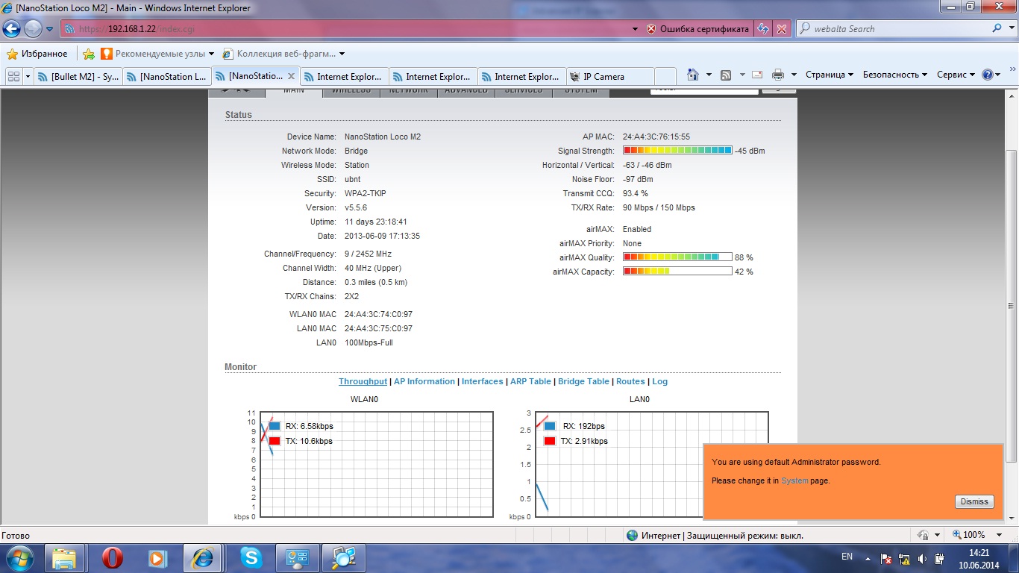Open the AP Information link

click(x=424, y=381)
